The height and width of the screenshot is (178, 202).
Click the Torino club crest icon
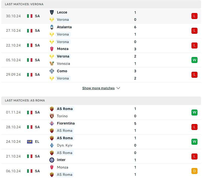click(x=52, y=116)
